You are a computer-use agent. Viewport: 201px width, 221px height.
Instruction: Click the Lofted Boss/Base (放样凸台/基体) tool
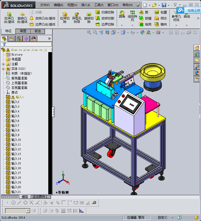[x=43, y=18]
